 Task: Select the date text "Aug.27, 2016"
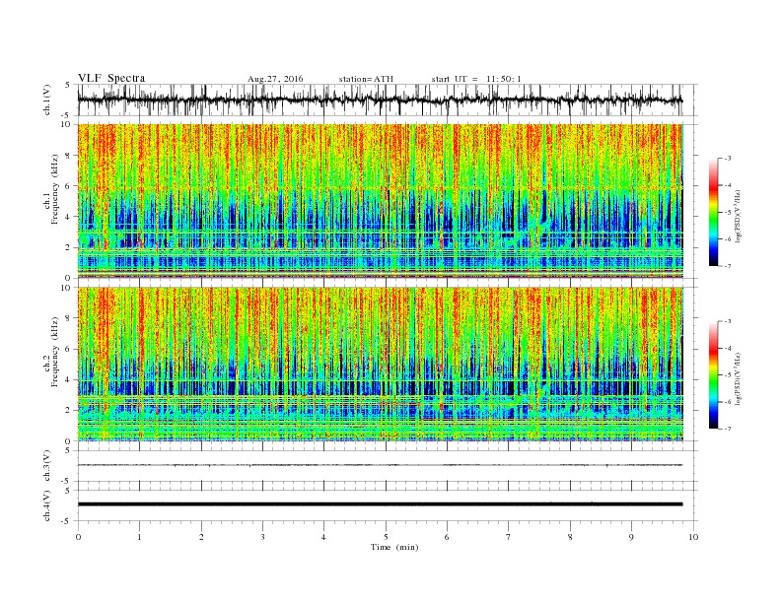point(275,79)
